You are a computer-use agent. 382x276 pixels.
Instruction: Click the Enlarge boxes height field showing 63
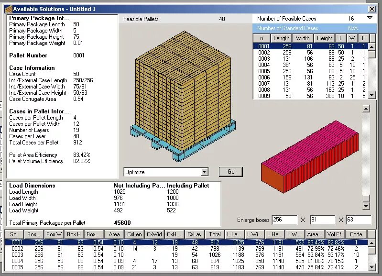(359, 220)
